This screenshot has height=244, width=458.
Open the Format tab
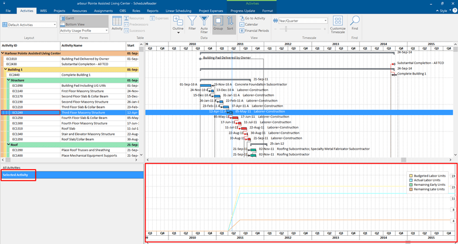click(267, 11)
